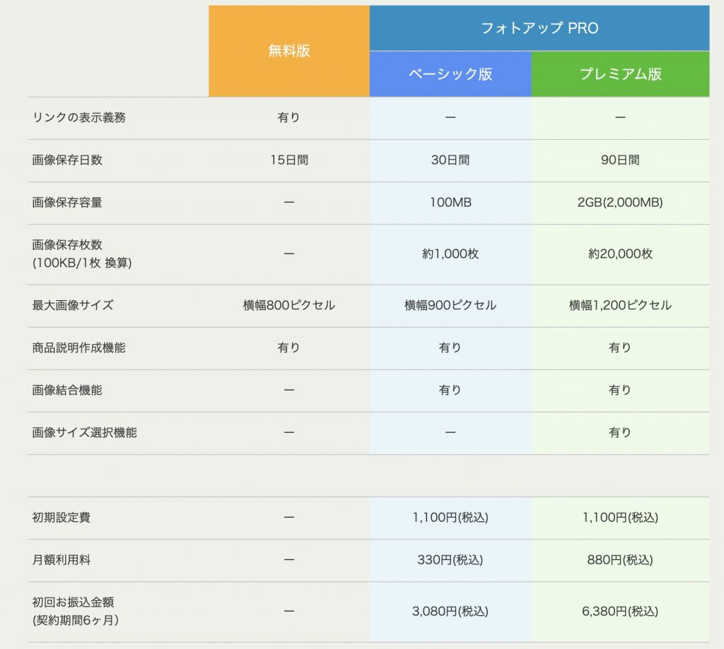724x649 pixels.
Task: Click 有り for 画像結合機能 プレミアム版
Action: click(620, 391)
